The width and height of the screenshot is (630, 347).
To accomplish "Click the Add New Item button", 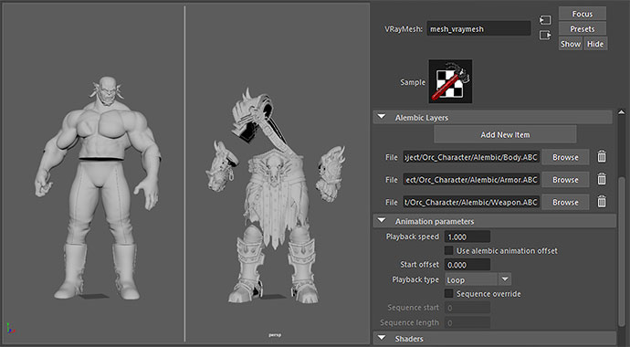I will click(505, 134).
